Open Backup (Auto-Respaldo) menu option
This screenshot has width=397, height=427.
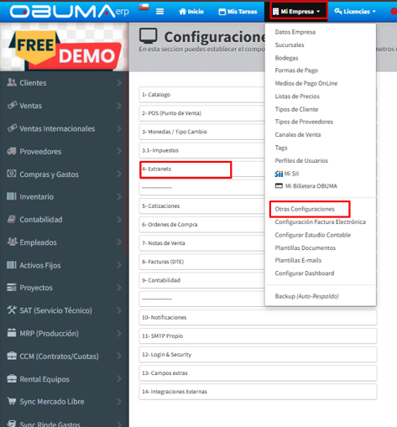[306, 296]
